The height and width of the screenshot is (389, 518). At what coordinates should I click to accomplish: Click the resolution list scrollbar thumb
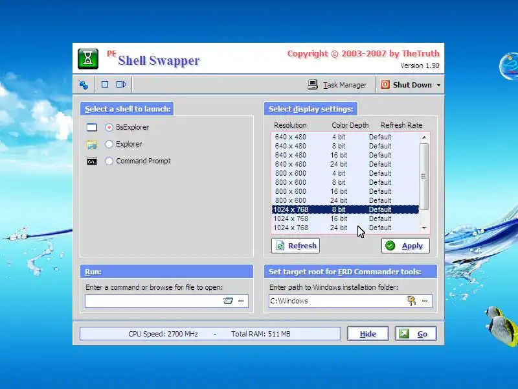click(424, 176)
